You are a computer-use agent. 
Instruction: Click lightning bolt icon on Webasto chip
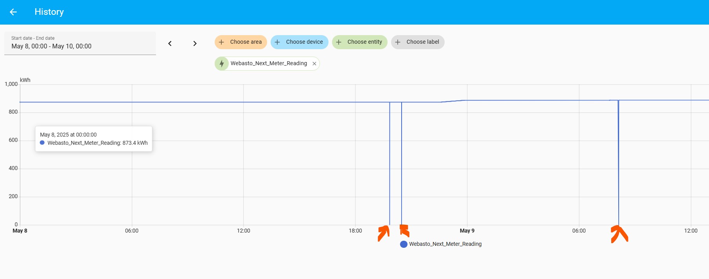click(222, 64)
